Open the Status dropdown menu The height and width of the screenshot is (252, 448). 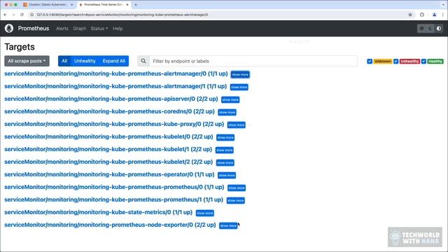pos(99,29)
